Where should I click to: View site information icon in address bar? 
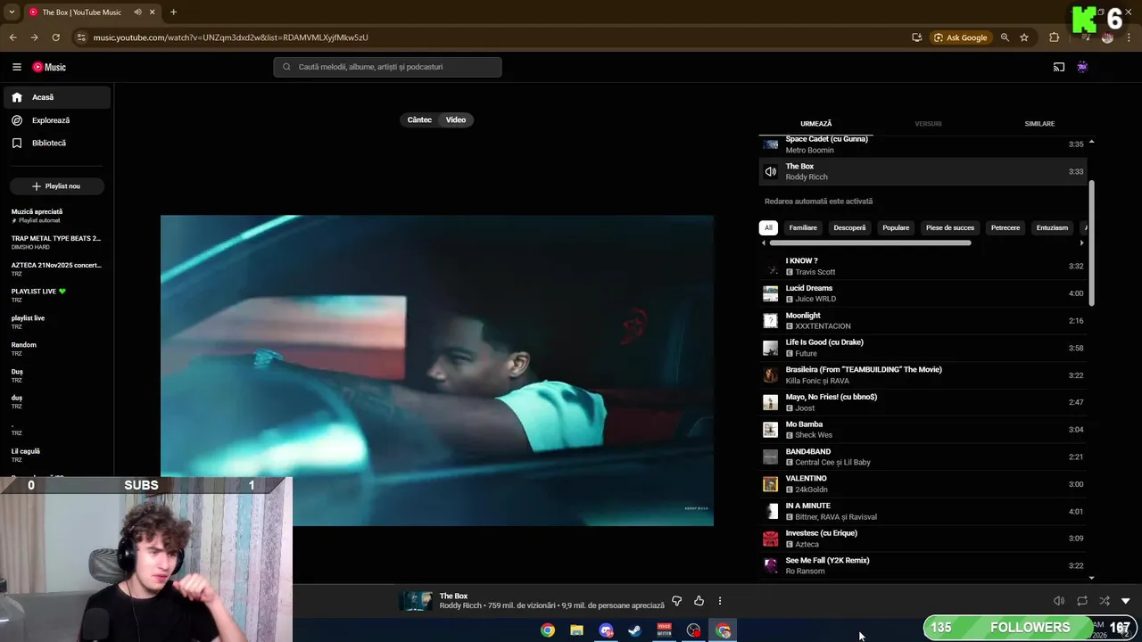pos(81,37)
